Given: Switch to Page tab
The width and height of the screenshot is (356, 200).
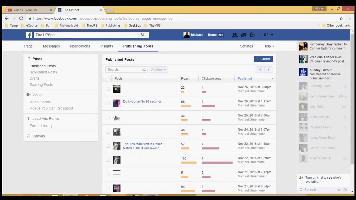Looking at the screenshot, I should pos(28,46).
